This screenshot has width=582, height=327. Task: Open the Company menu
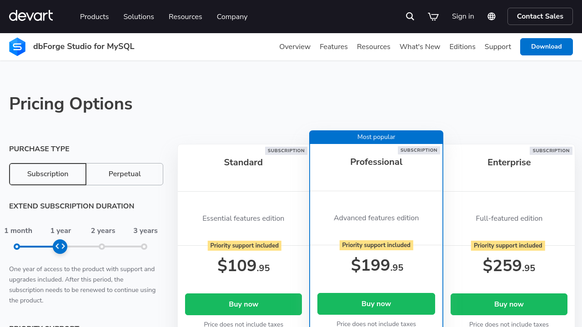[x=232, y=17]
